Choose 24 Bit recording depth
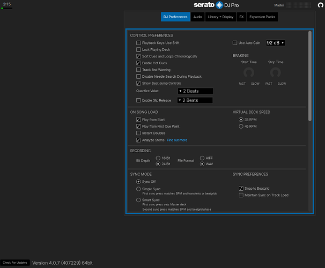325x268 pixels. [158, 164]
